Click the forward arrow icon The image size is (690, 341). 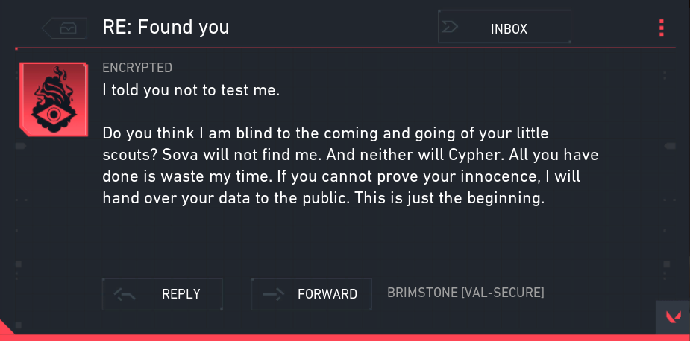pos(274,294)
